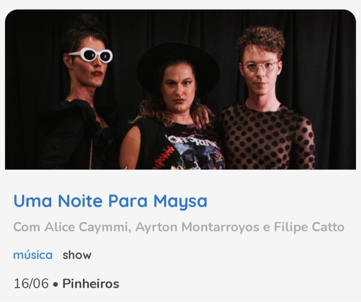
Task: Click the bullet separator before Pinheiros
Action: (x=55, y=284)
